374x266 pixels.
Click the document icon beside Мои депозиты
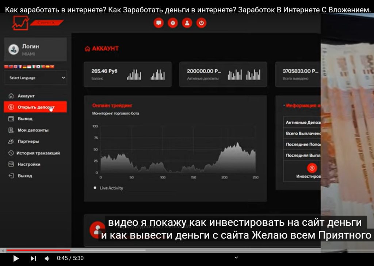click(x=11, y=130)
